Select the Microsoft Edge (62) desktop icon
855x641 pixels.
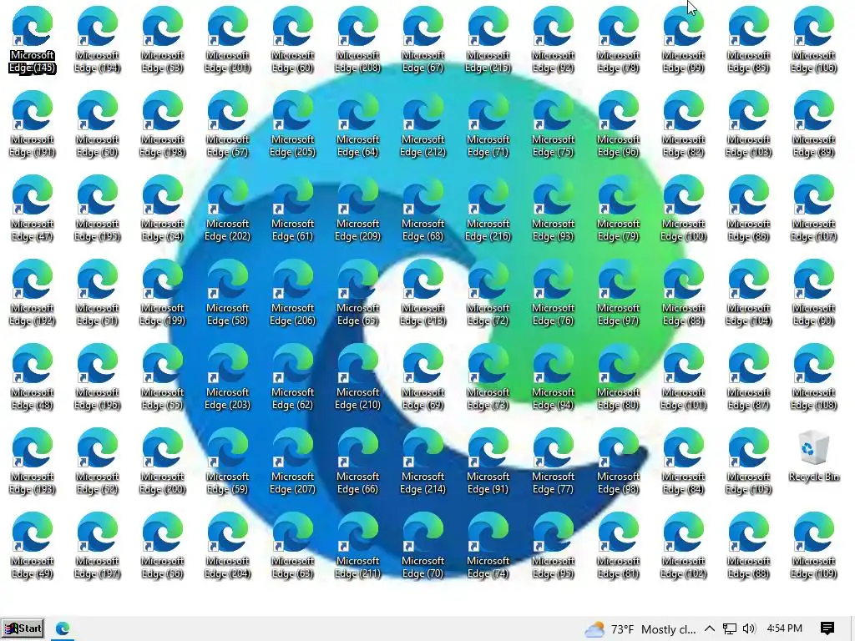click(293, 377)
